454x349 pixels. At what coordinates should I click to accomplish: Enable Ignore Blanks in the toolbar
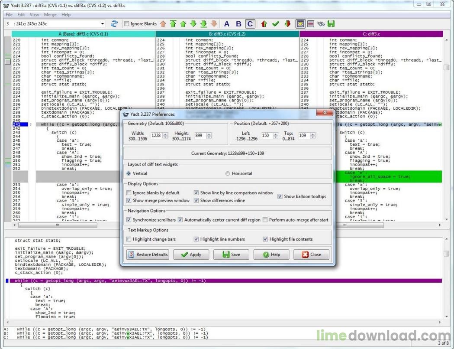click(127, 24)
